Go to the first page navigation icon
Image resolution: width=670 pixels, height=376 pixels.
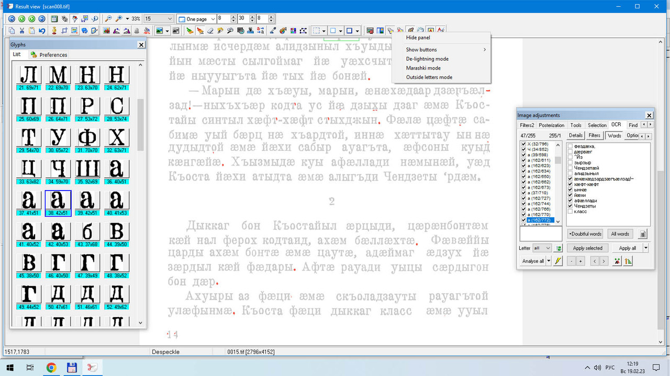point(12,19)
